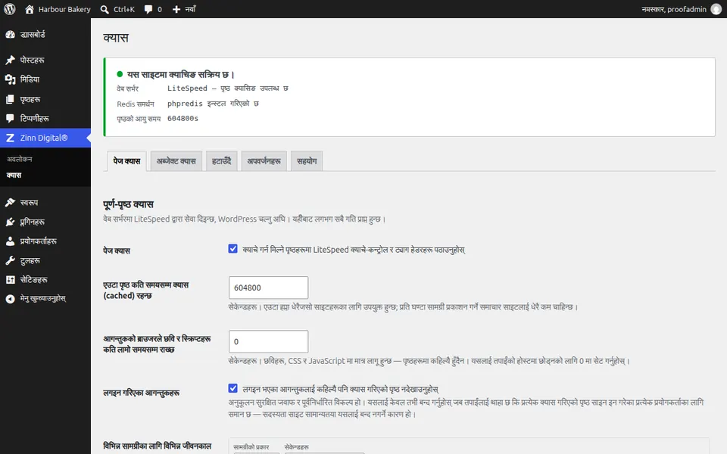Screen dimensions: 727x454
Task: Click the 'phpredis इन्स्टल गरिएको छ' status text
Action: click(213, 104)
